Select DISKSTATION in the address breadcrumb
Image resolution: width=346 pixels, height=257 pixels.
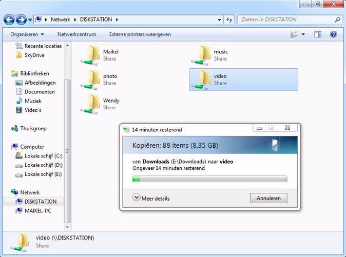coord(96,19)
